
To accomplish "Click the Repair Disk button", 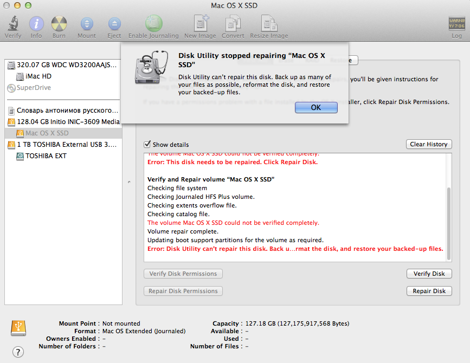I will click(x=429, y=291).
